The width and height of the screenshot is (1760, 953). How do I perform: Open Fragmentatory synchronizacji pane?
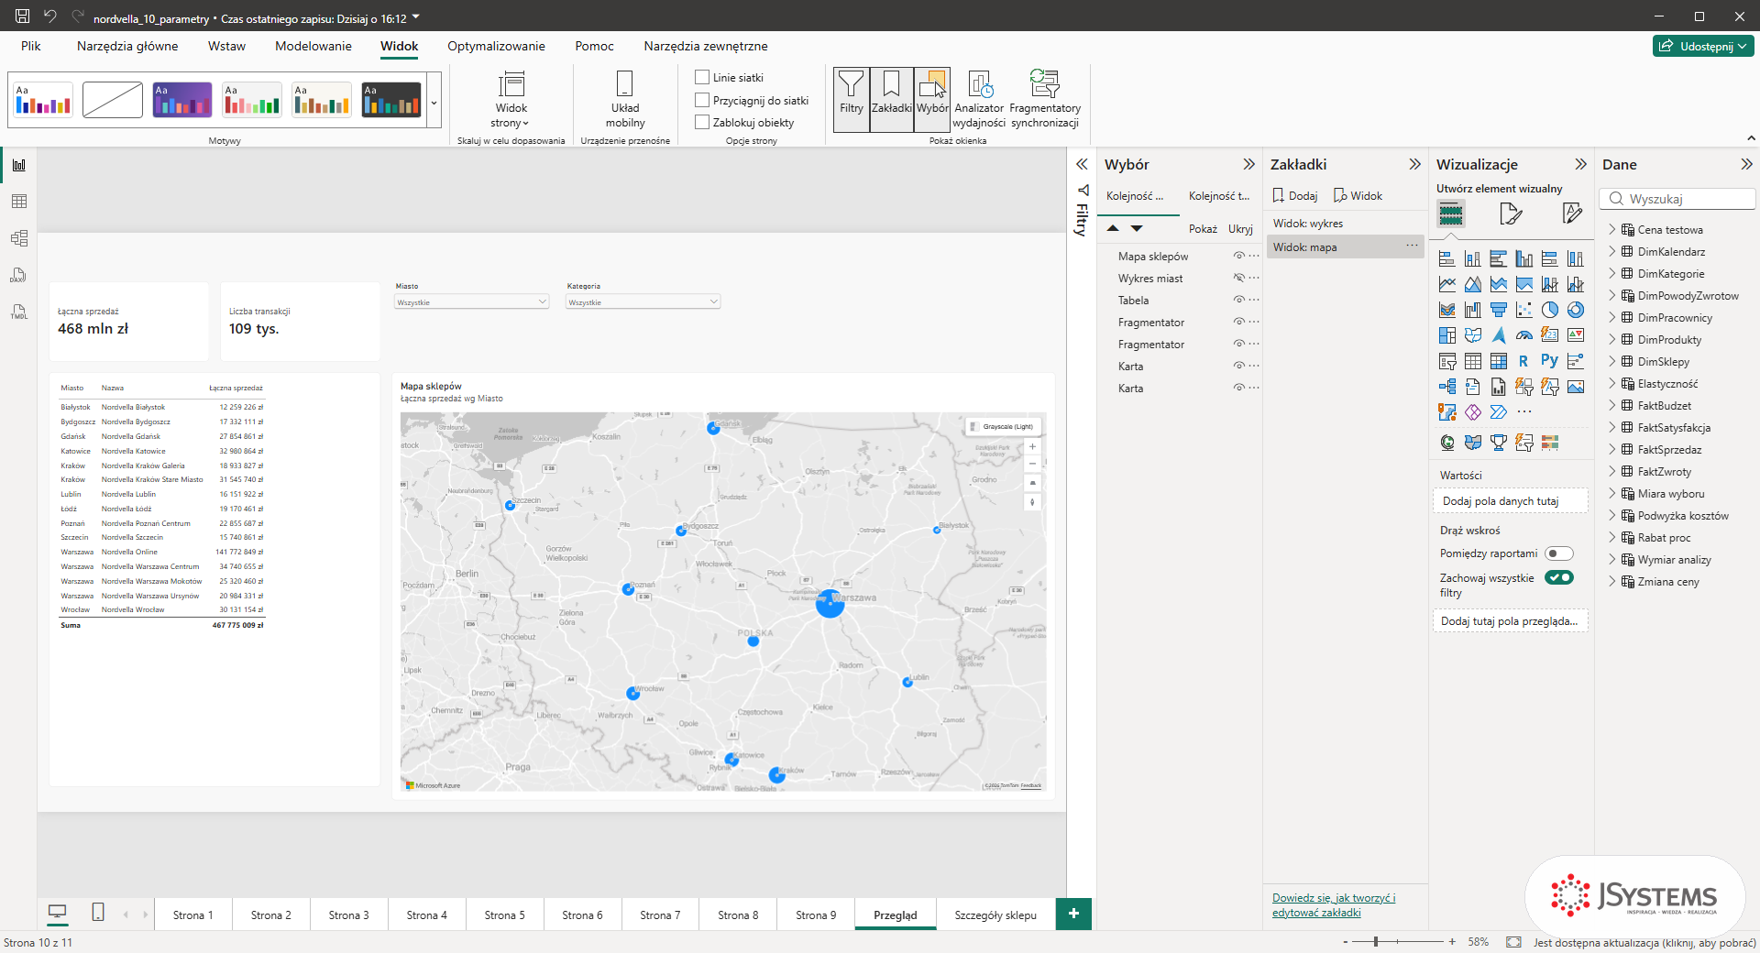point(1045,99)
